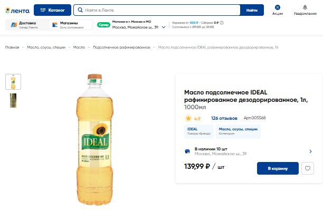Screen dimensions: 323x210
Task: Click the delivery cost help question icon
Action: pyautogui.click(x=222, y=23)
